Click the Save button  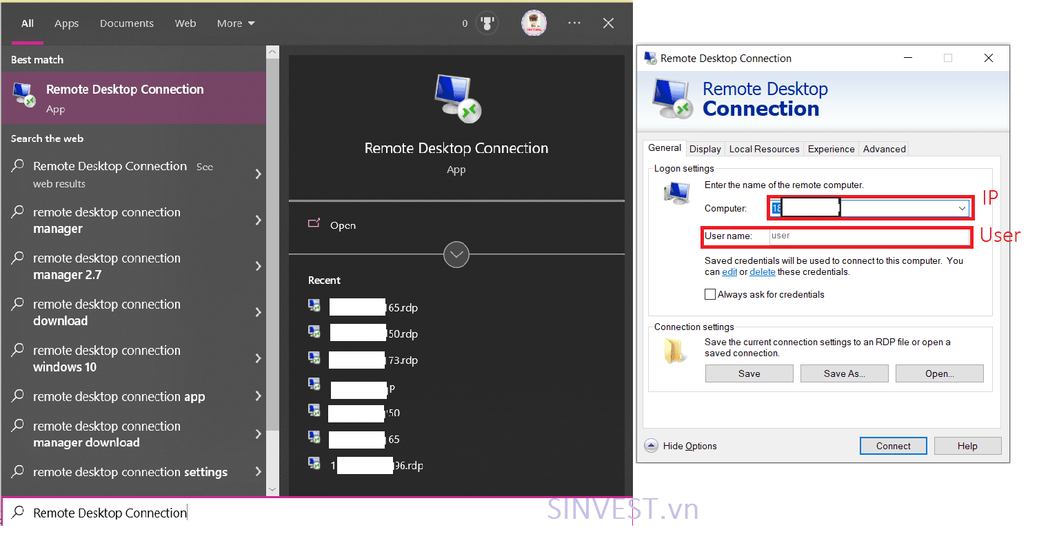pos(749,373)
